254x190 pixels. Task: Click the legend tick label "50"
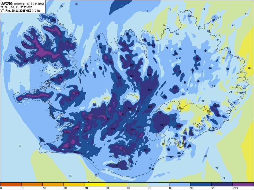(x=107, y=188)
